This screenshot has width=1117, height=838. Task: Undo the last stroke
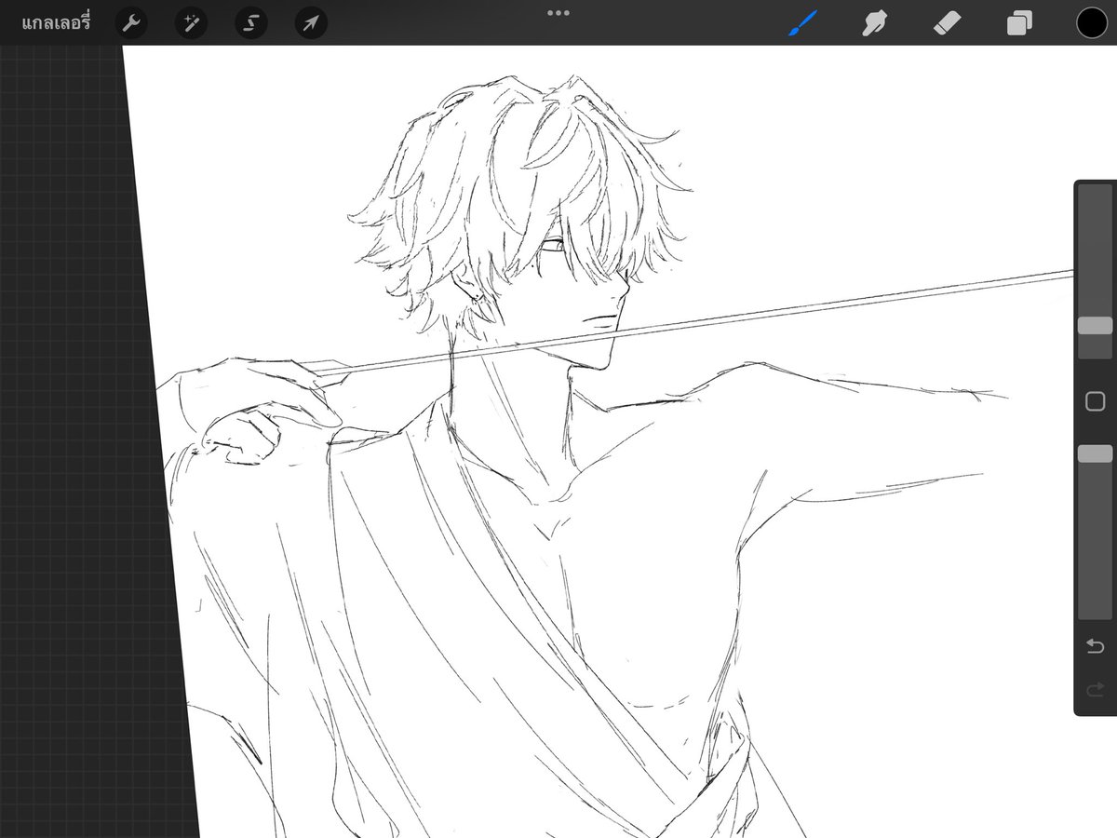click(x=1096, y=646)
